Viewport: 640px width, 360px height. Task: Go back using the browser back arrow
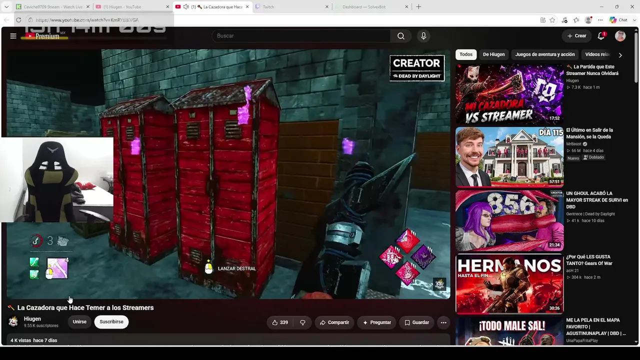(x=6, y=20)
